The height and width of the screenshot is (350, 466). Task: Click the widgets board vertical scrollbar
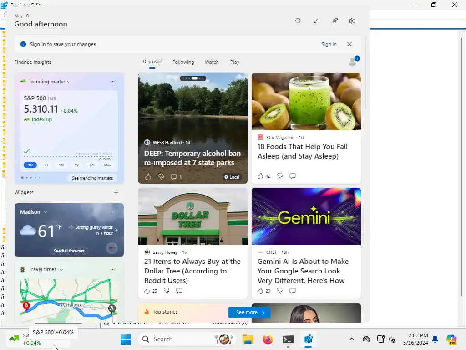pos(365,73)
